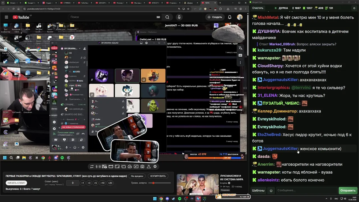Open the recommended video thumbnail by kropina
This screenshot has height=202, width=359.
[198, 184]
